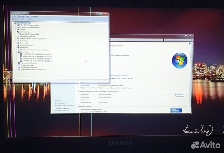Screen dimensions: 224x153
Task: Expand the IDE ATA/ATAPI контроллеры arrow
Action: [x=16, y=27]
